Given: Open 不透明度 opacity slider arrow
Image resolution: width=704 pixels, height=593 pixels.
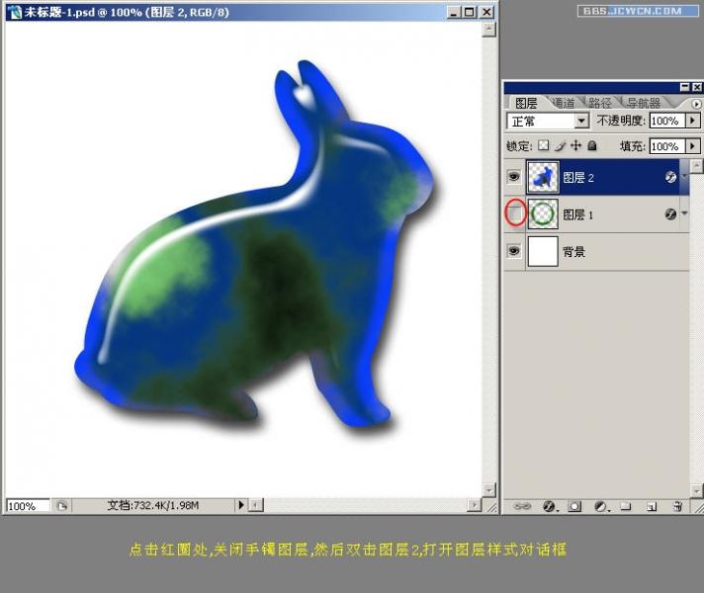Looking at the screenshot, I should click(693, 121).
